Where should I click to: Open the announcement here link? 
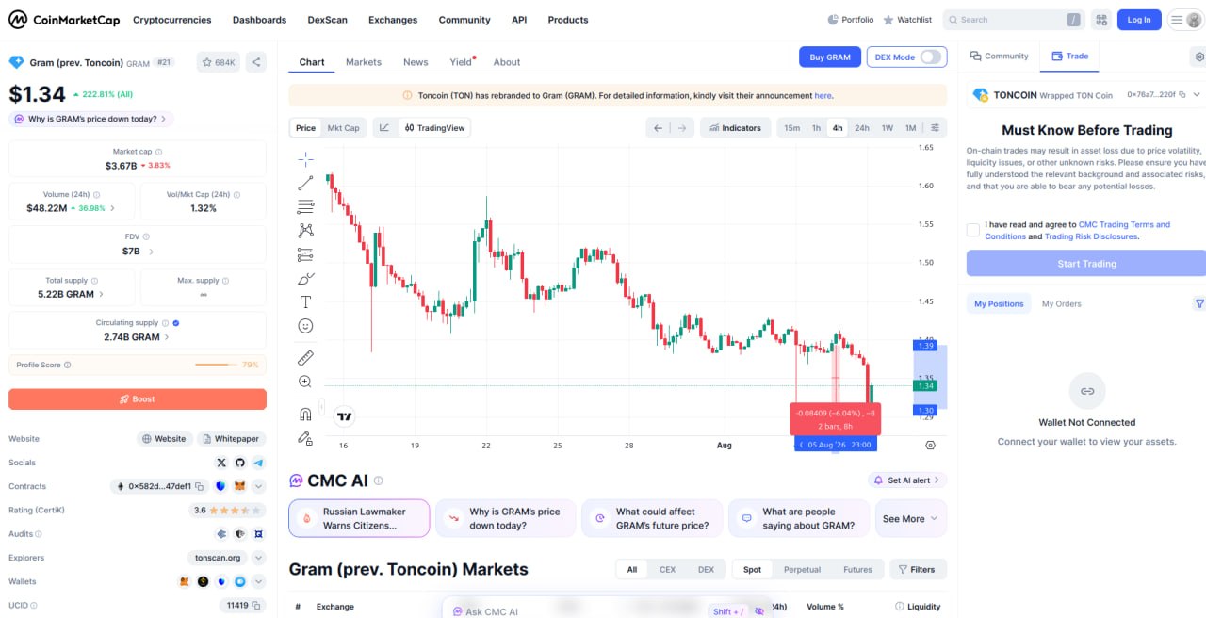tap(823, 95)
